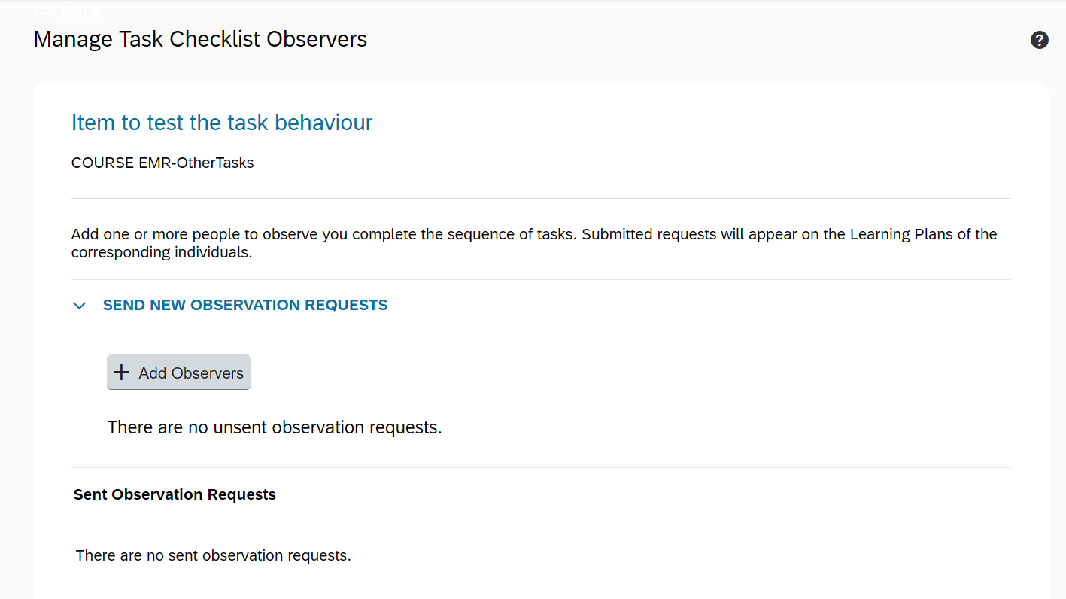Click the SEND NEW OBSERVATION REQUESTS header
1066x599 pixels.
tap(245, 305)
